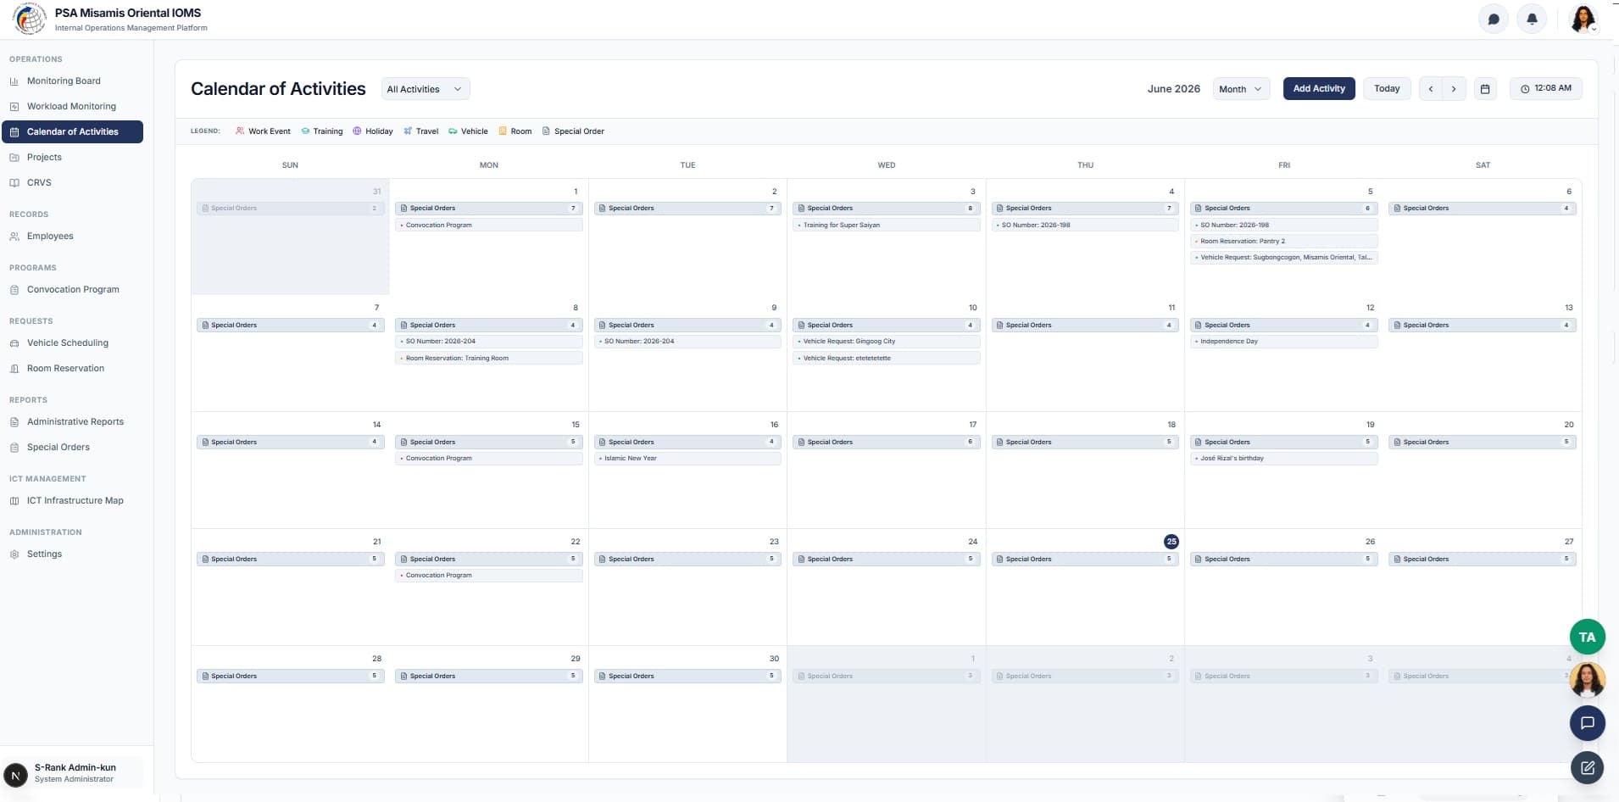
Task: Open José Rizal's birthday event
Action: (1283, 459)
